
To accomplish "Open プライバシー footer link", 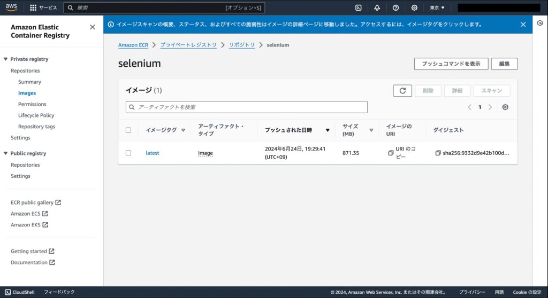I will coord(472,293).
